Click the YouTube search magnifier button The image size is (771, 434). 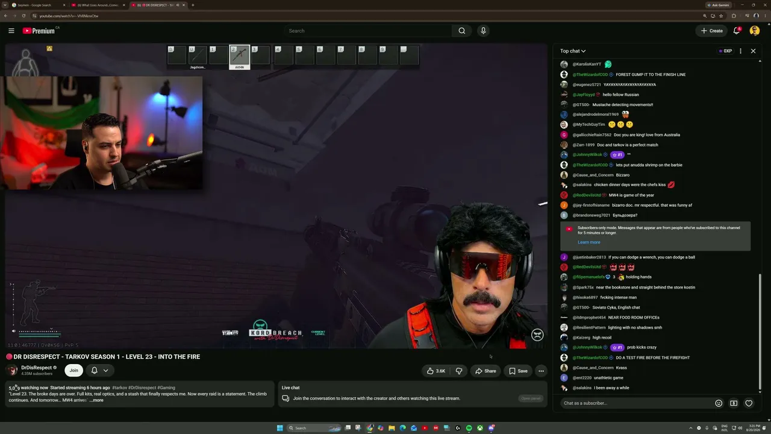(462, 31)
